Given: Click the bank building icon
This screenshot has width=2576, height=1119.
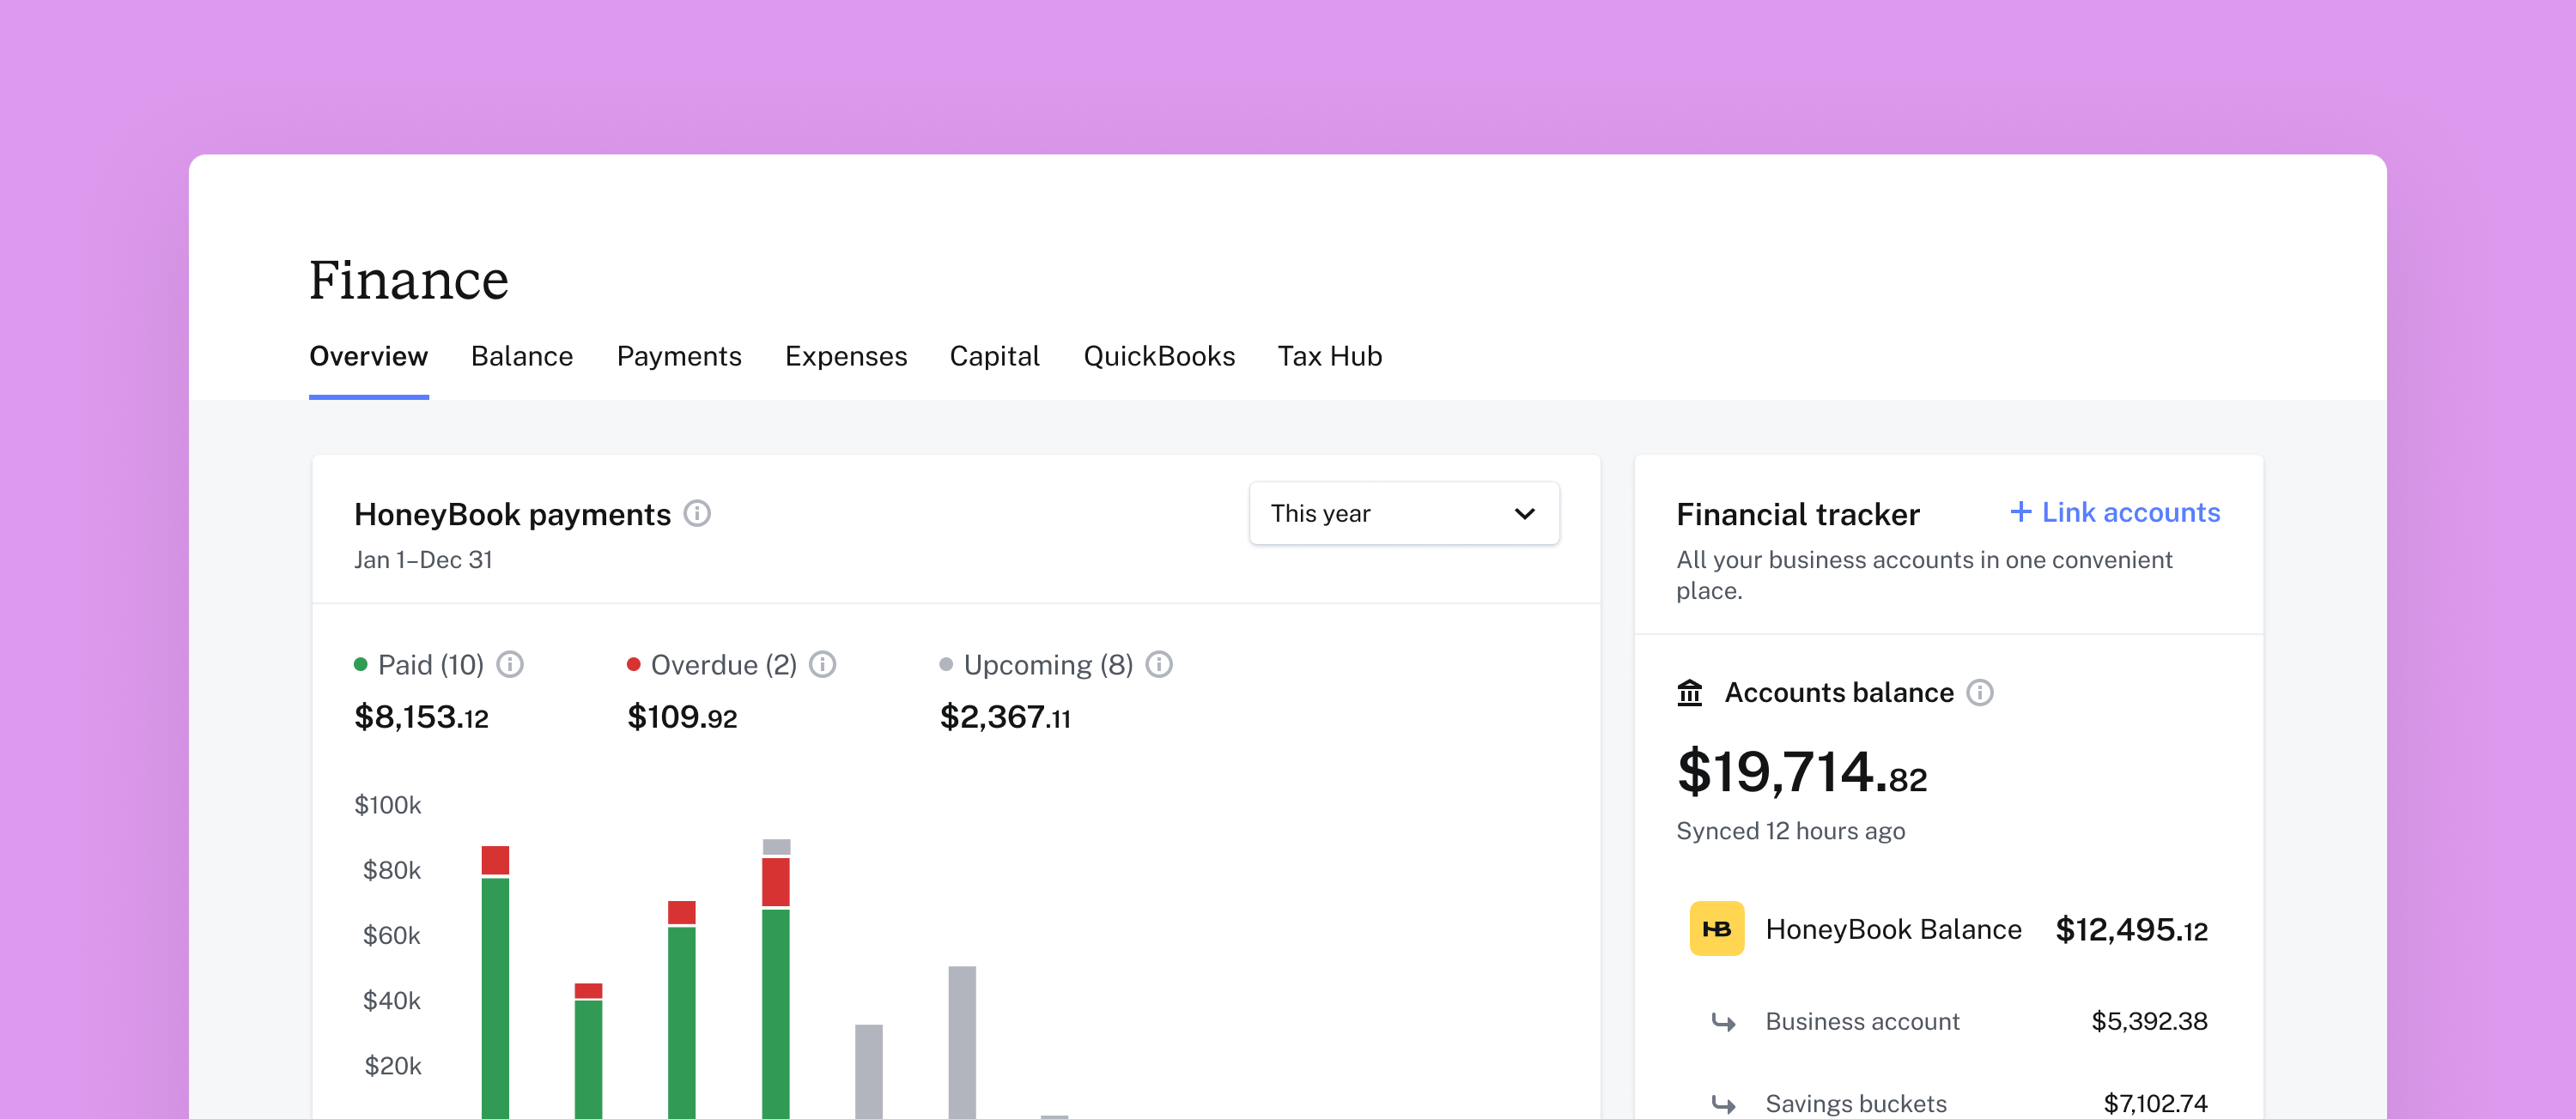Looking at the screenshot, I should [x=1689, y=693].
